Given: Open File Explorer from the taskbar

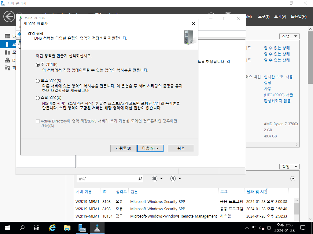Looking at the screenshot, I should point(67,228).
